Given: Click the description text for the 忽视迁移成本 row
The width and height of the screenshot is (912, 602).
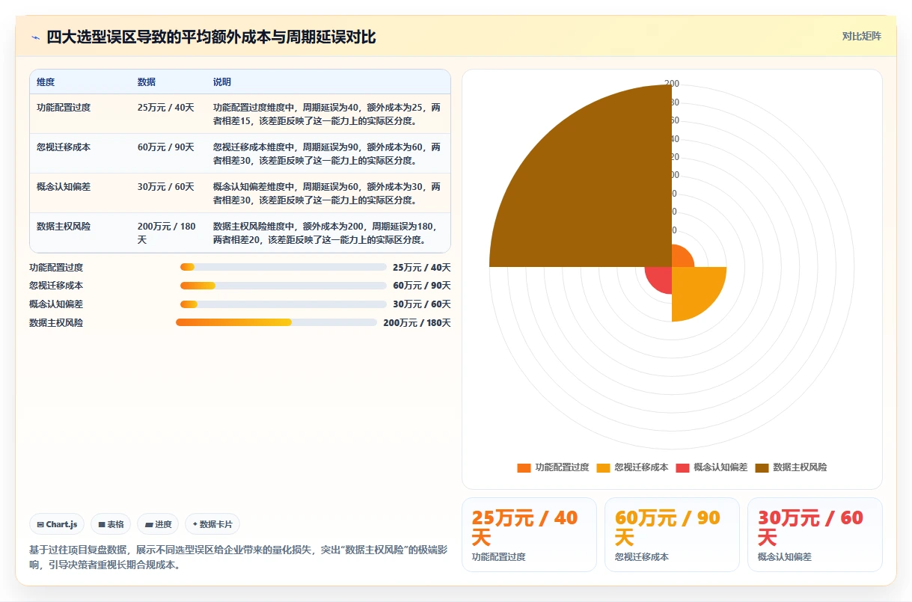Looking at the screenshot, I should [x=327, y=153].
